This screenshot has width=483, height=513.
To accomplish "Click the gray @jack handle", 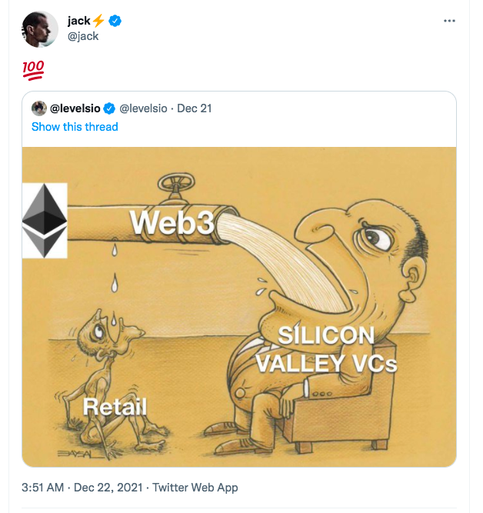I will click(83, 36).
